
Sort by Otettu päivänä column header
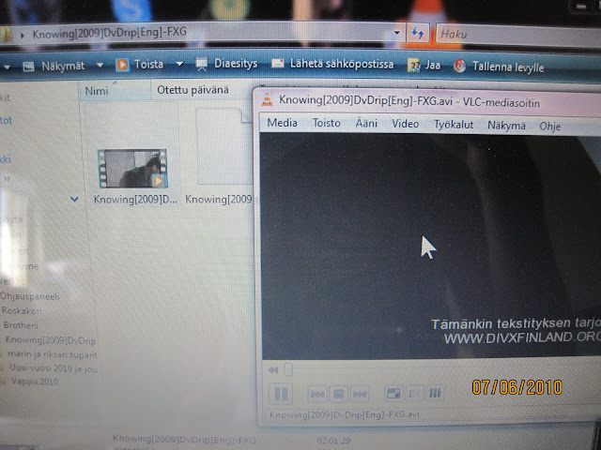point(193,90)
